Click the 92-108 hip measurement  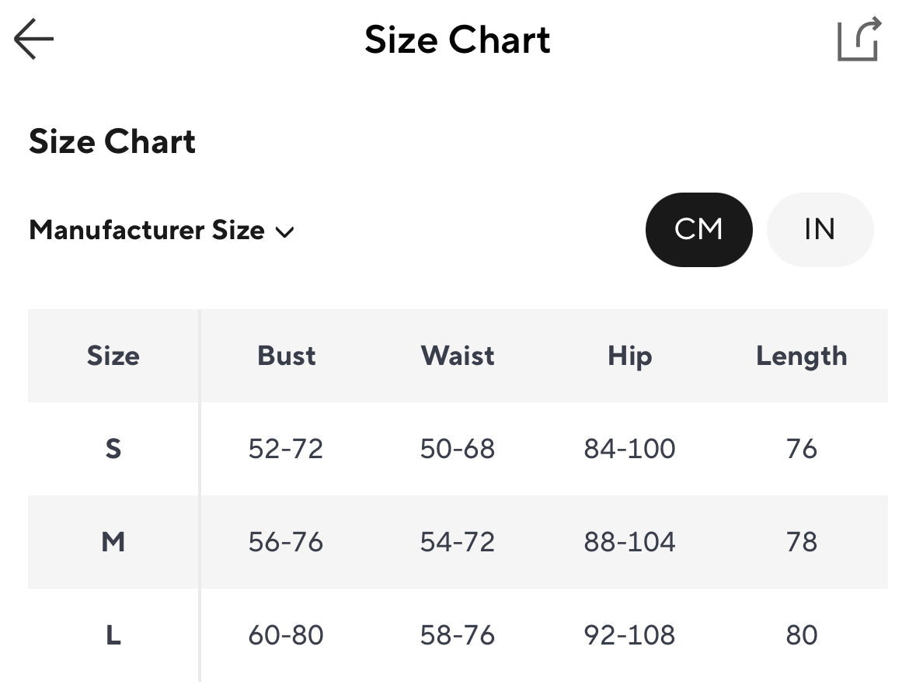(x=629, y=635)
